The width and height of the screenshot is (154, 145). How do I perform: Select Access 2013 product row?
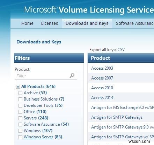click(121, 98)
